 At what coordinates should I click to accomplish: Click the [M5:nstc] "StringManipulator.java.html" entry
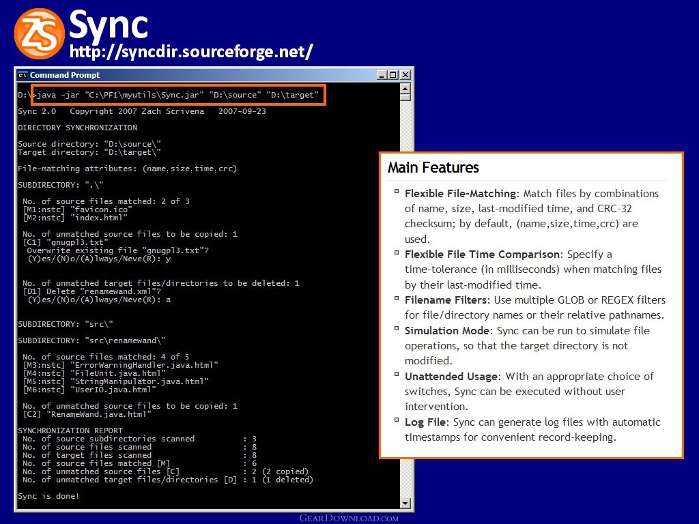pos(115,381)
